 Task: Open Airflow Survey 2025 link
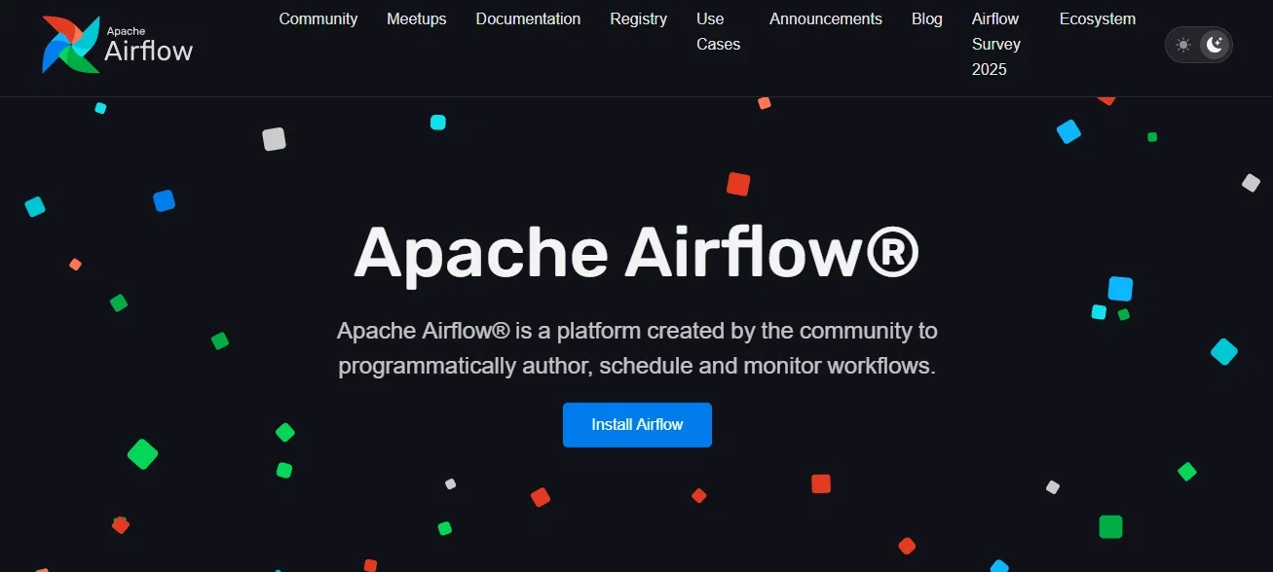[996, 44]
